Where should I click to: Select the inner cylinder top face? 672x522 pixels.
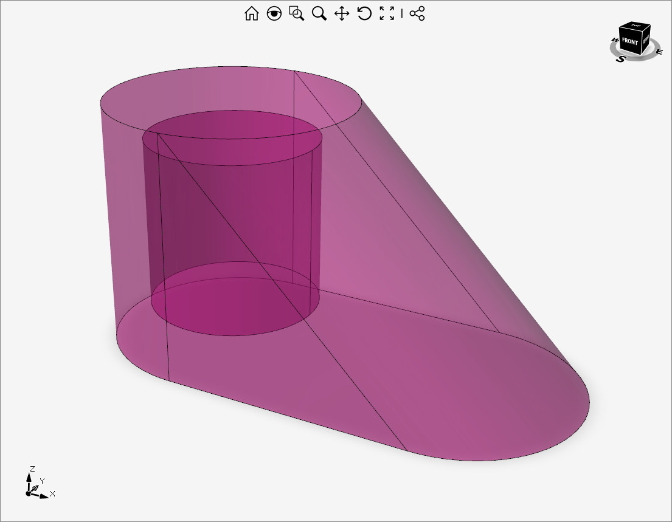(231, 138)
